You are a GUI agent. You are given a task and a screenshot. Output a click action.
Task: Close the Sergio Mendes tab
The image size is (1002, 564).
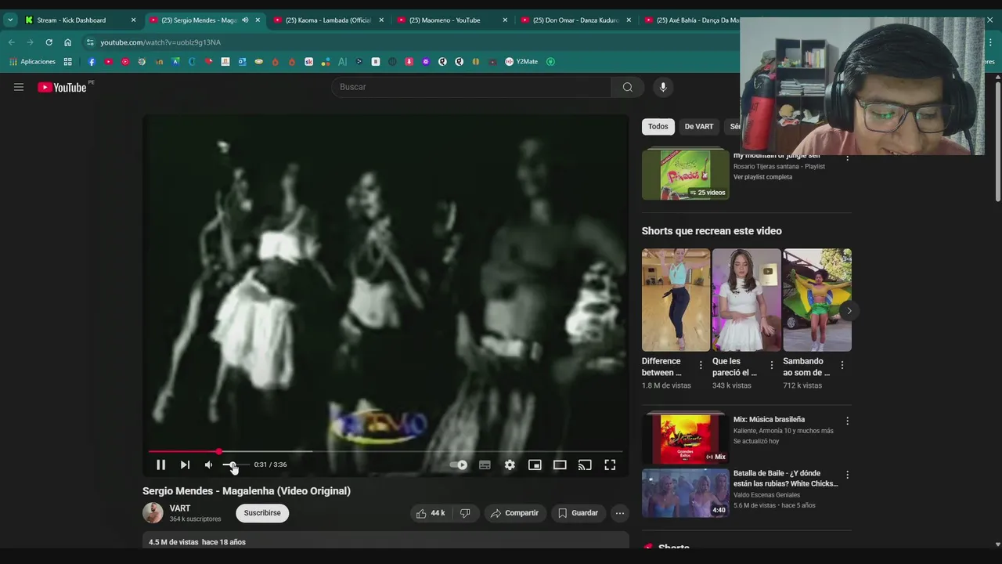pos(258,20)
